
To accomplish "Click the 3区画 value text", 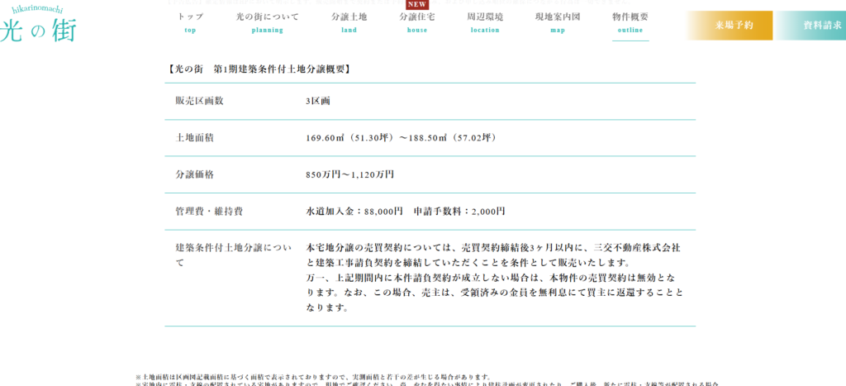I will click(x=318, y=101).
